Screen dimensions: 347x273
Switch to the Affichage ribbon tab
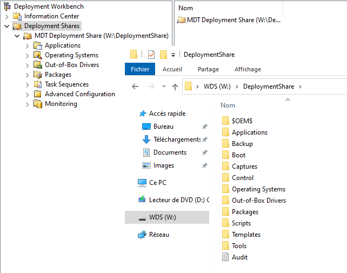click(x=248, y=69)
